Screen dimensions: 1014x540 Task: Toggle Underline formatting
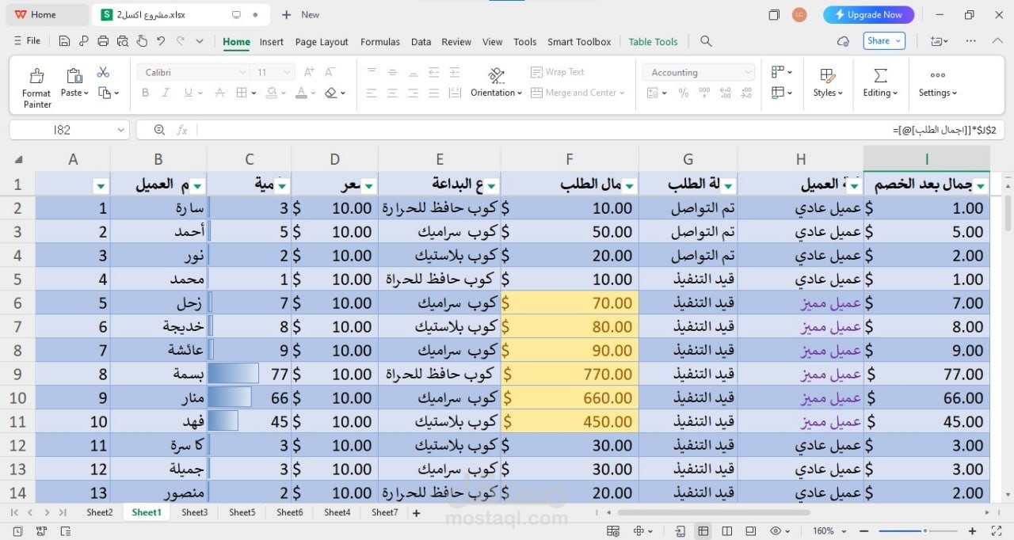pos(189,93)
